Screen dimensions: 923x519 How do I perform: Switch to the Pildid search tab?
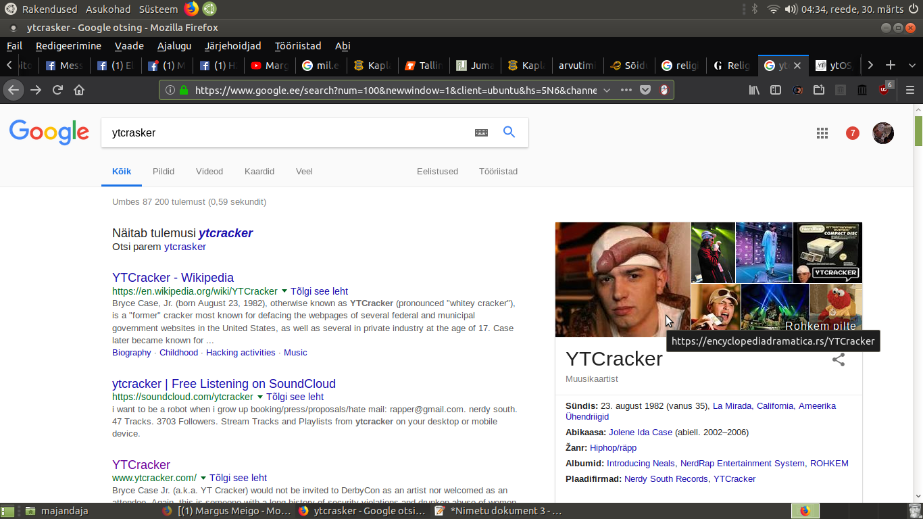click(164, 172)
